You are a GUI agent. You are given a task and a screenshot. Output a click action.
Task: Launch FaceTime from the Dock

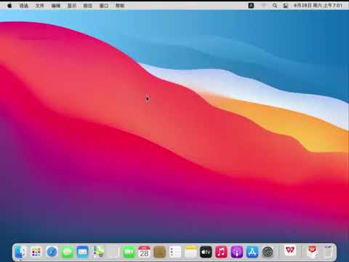(x=129, y=252)
